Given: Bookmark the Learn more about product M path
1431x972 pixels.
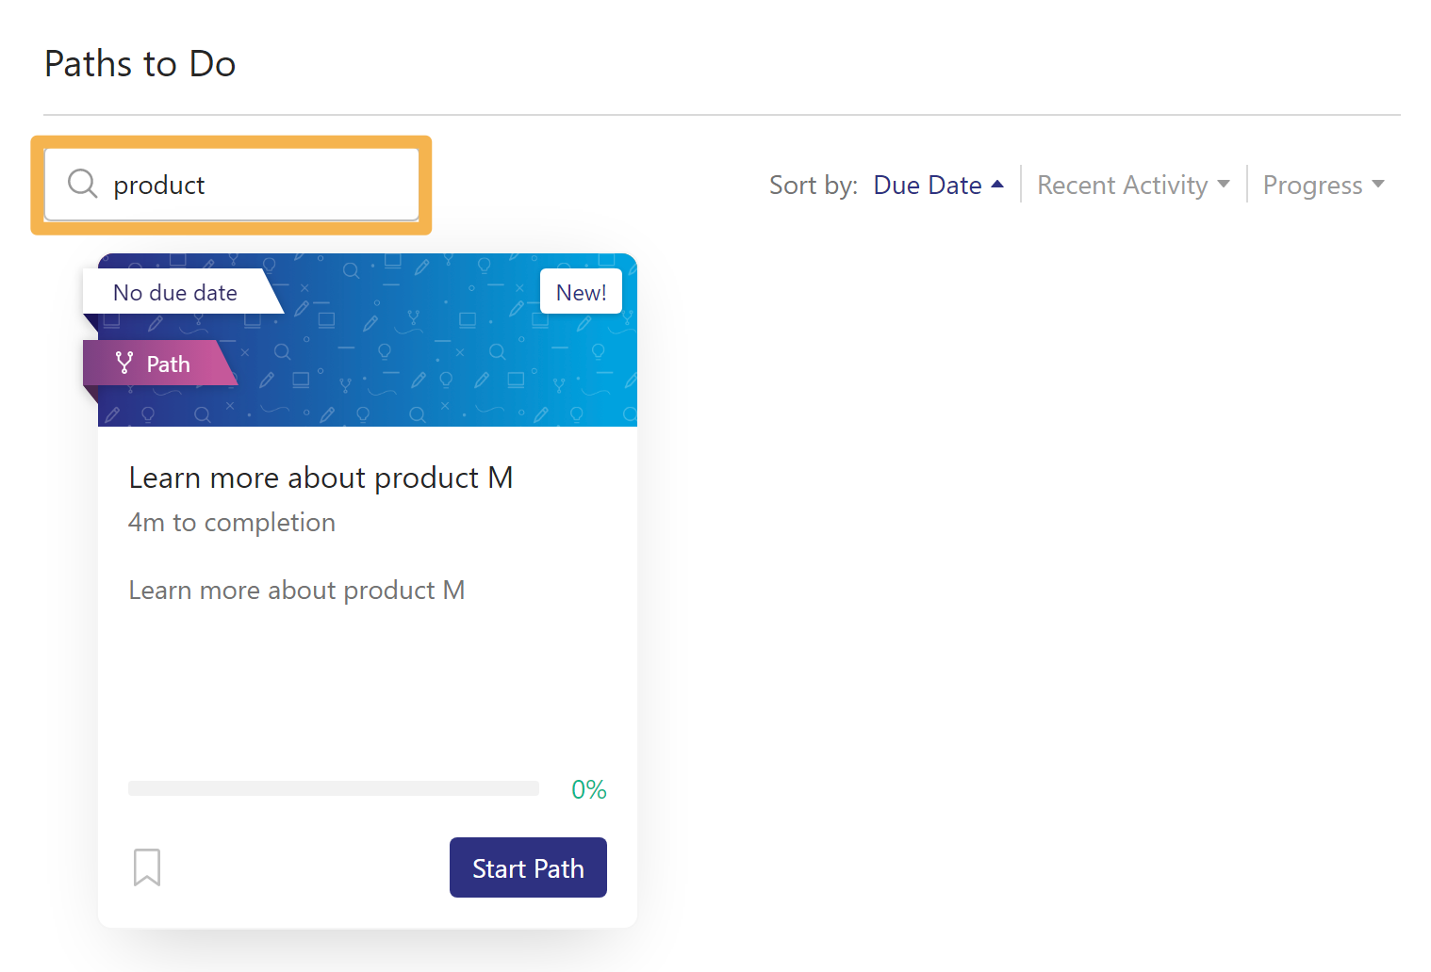Looking at the screenshot, I should pos(147,867).
